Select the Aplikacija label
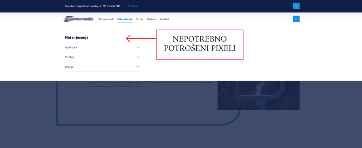Image resolution: width=362 pixels, height=148 pixels. coord(71,47)
